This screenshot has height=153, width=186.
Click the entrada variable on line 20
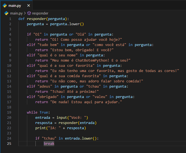43,118
